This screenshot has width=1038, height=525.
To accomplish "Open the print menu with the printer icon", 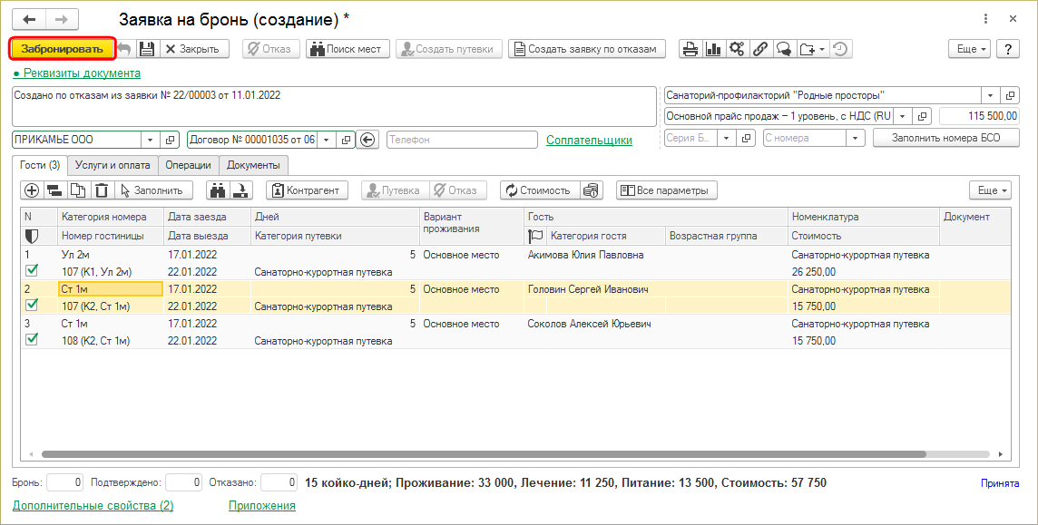I will (690, 49).
